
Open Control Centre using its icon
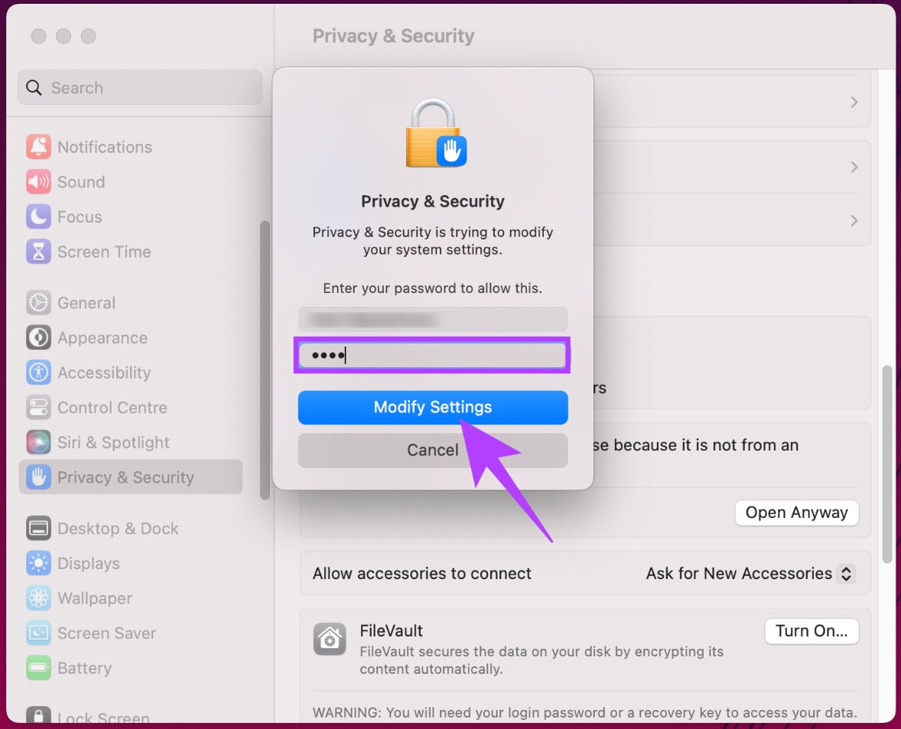pyautogui.click(x=38, y=408)
